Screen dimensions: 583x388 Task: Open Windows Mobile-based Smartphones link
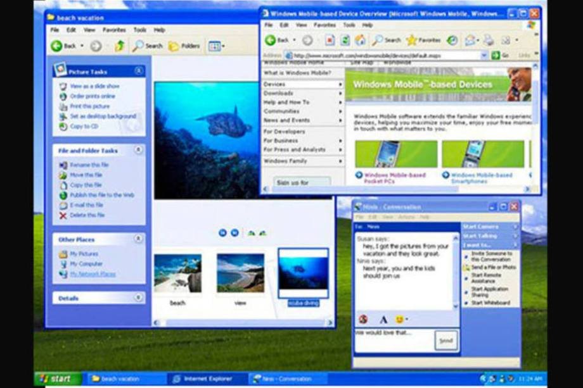pyautogui.click(x=478, y=178)
